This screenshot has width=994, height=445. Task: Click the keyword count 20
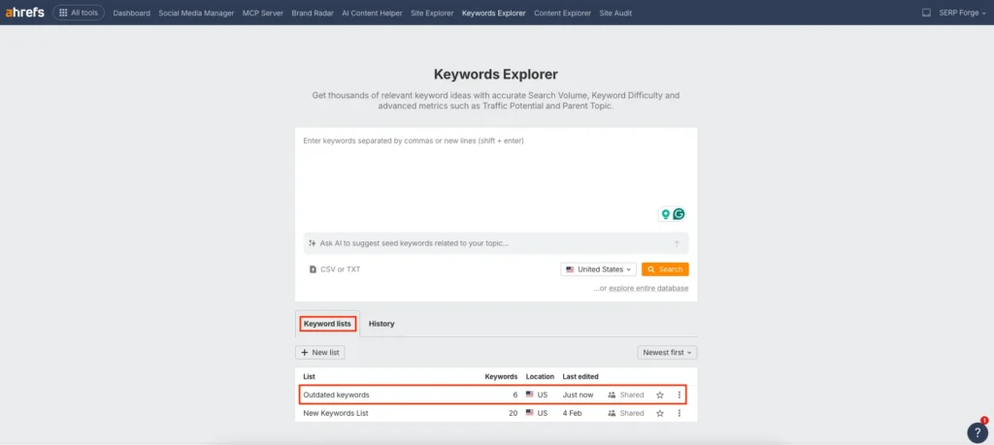pyautogui.click(x=514, y=413)
